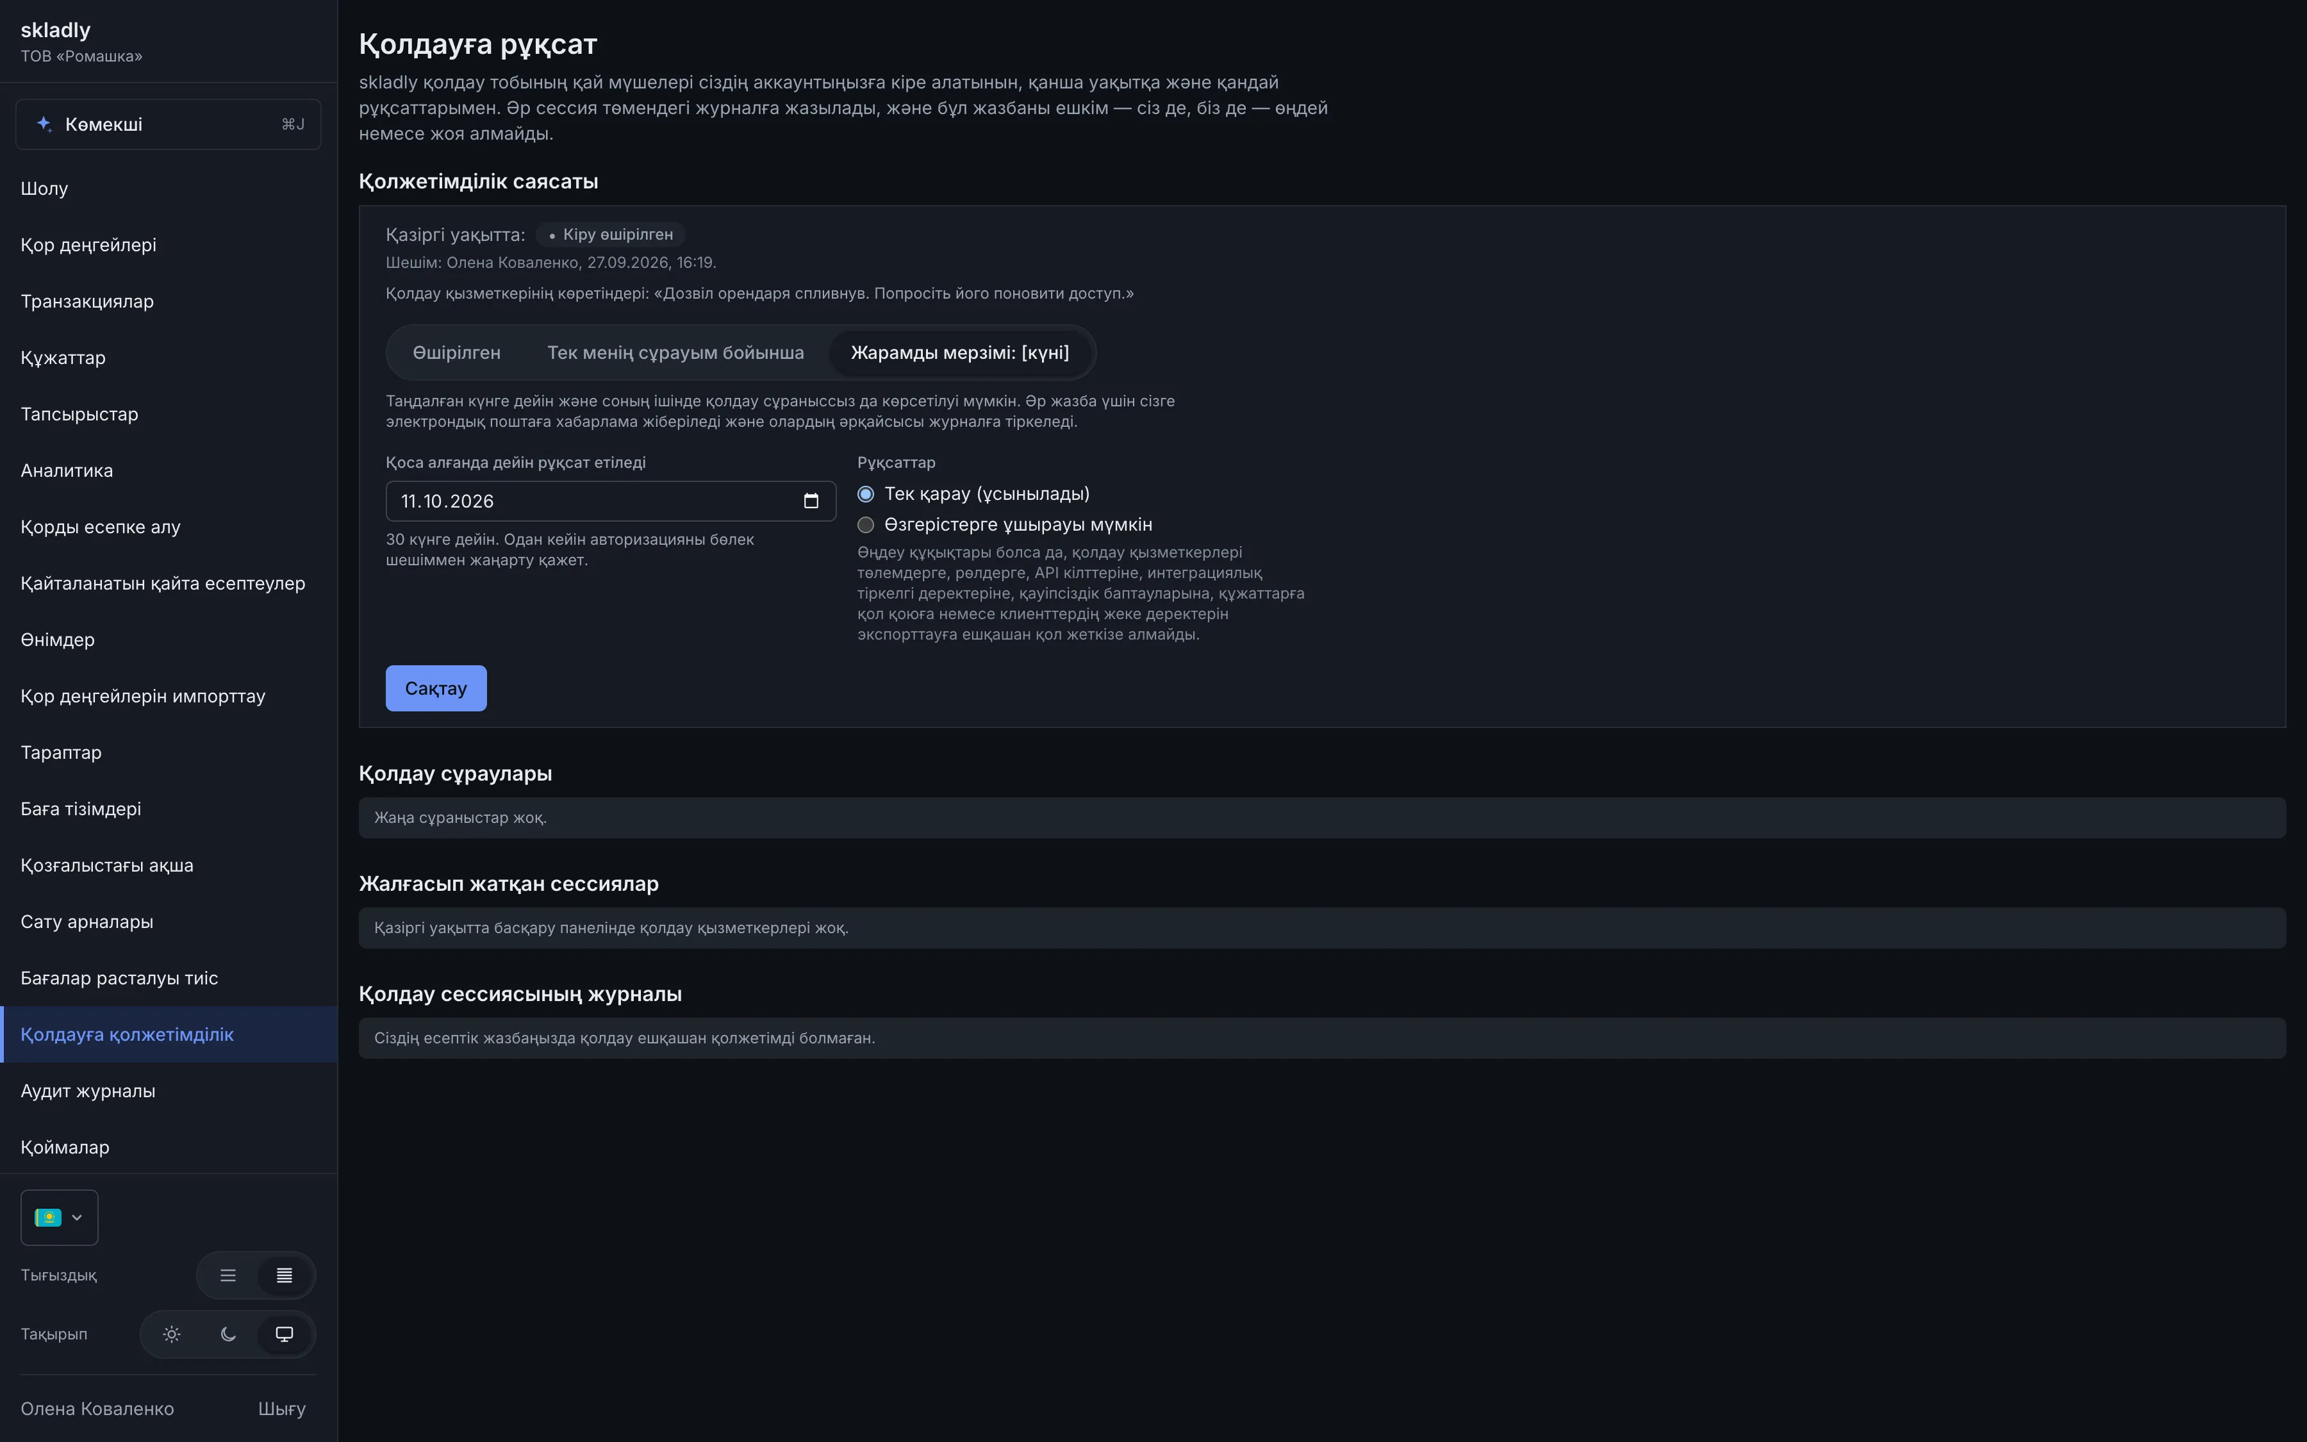Open the Kazakhstan flag language dropdown
The width and height of the screenshot is (2307, 1442).
(59, 1218)
